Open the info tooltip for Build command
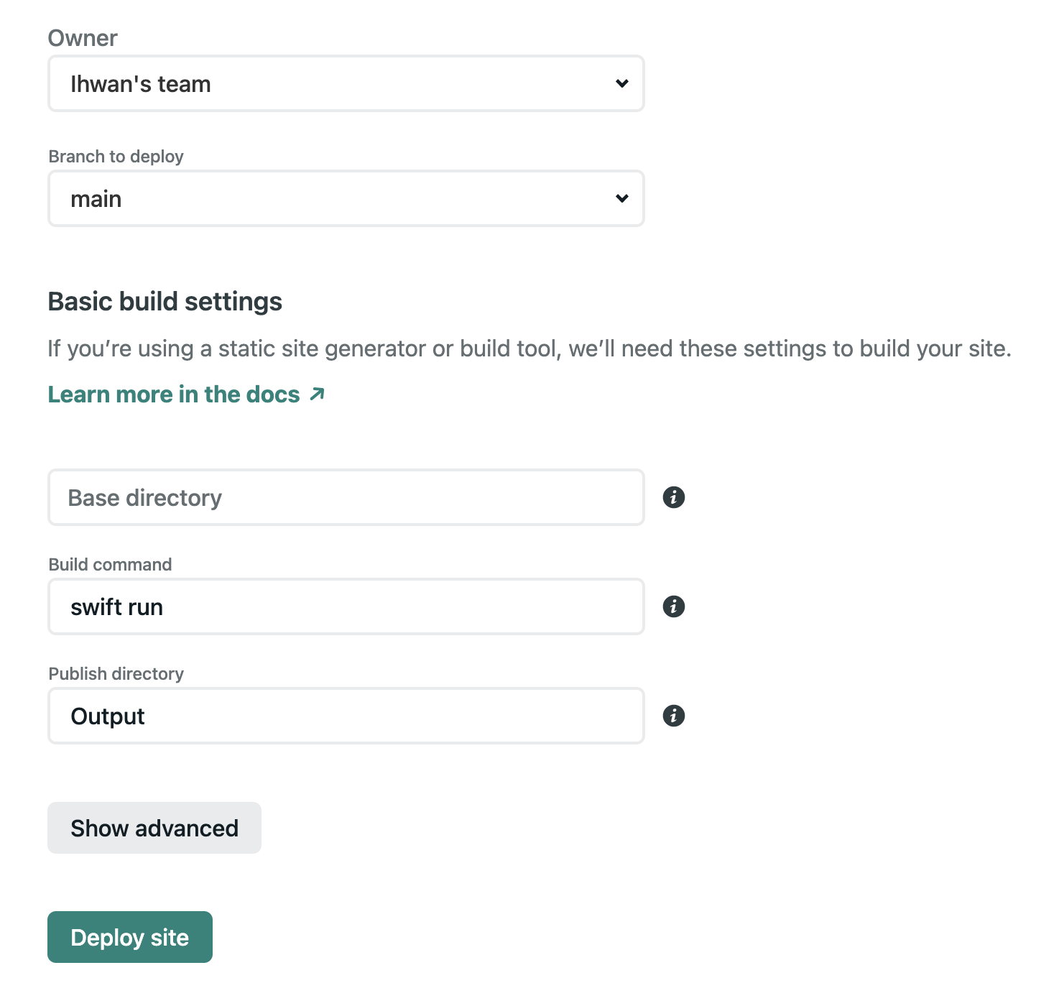The height and width of the screenshot is (1006, 1059). [673, 606]
